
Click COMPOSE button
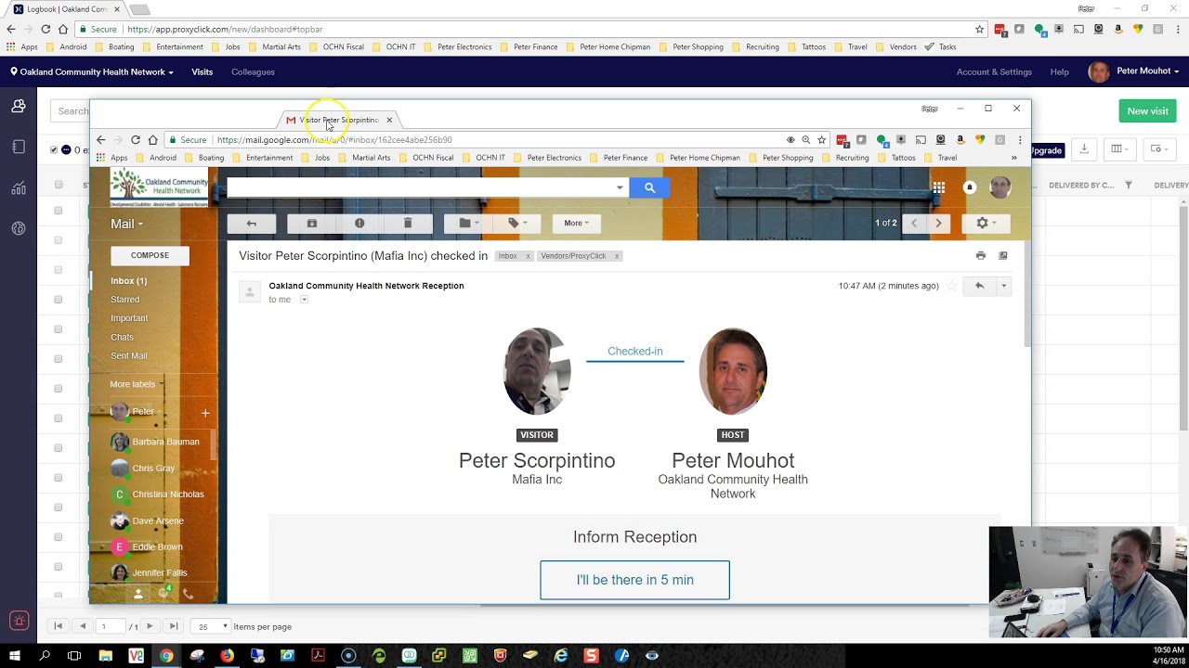150,255
